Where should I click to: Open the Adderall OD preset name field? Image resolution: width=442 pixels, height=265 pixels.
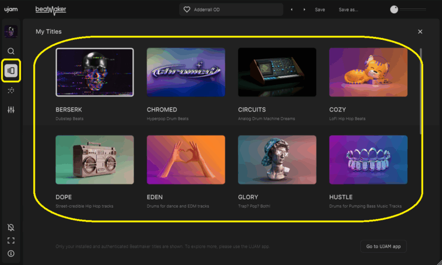click(231, 9)
